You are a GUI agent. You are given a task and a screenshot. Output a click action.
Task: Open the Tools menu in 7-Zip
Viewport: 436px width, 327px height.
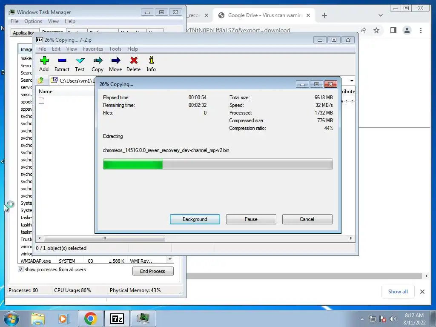tap(115, 49)
